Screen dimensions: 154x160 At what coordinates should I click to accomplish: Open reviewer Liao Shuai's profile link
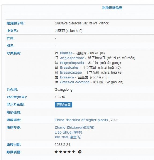point(68,132)
